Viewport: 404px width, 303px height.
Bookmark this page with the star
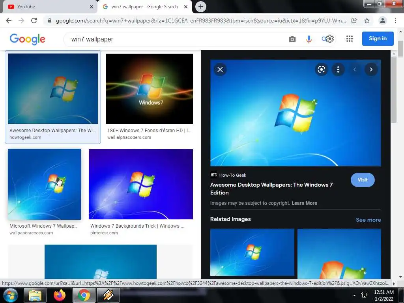click(x=367, y=21)
